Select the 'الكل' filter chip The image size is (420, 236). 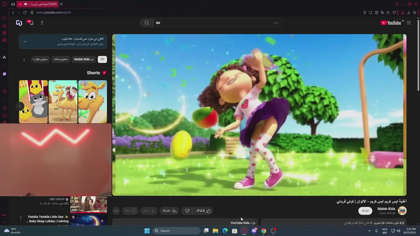click(102, 59)
